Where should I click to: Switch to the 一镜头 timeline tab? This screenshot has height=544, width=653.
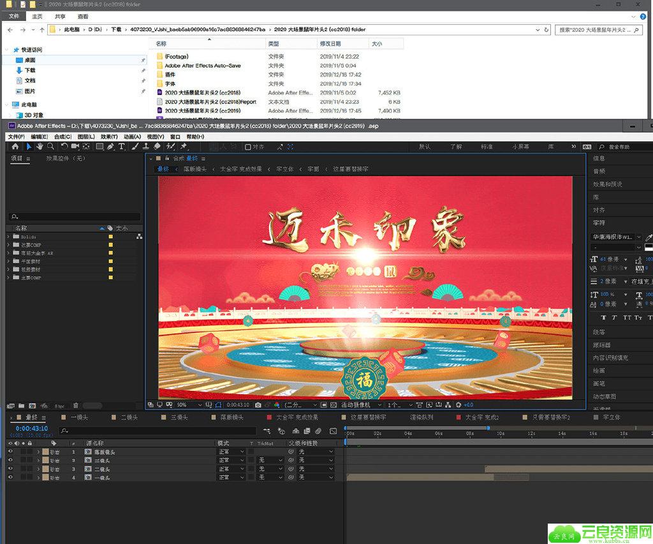pos(79,417)
